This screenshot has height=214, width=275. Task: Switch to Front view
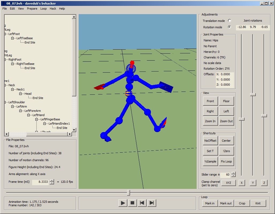click(210, 101)
